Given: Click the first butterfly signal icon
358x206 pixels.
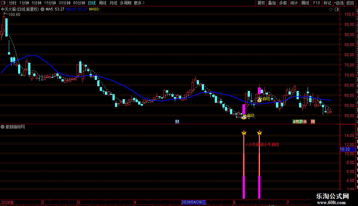Looking at the screenshot, I should click(244, 133).
